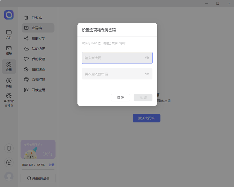Open the mobile phone icon at bottom left
Image resolution: width=234 pixels, height=187 pixels.
[x=9, y=148]
